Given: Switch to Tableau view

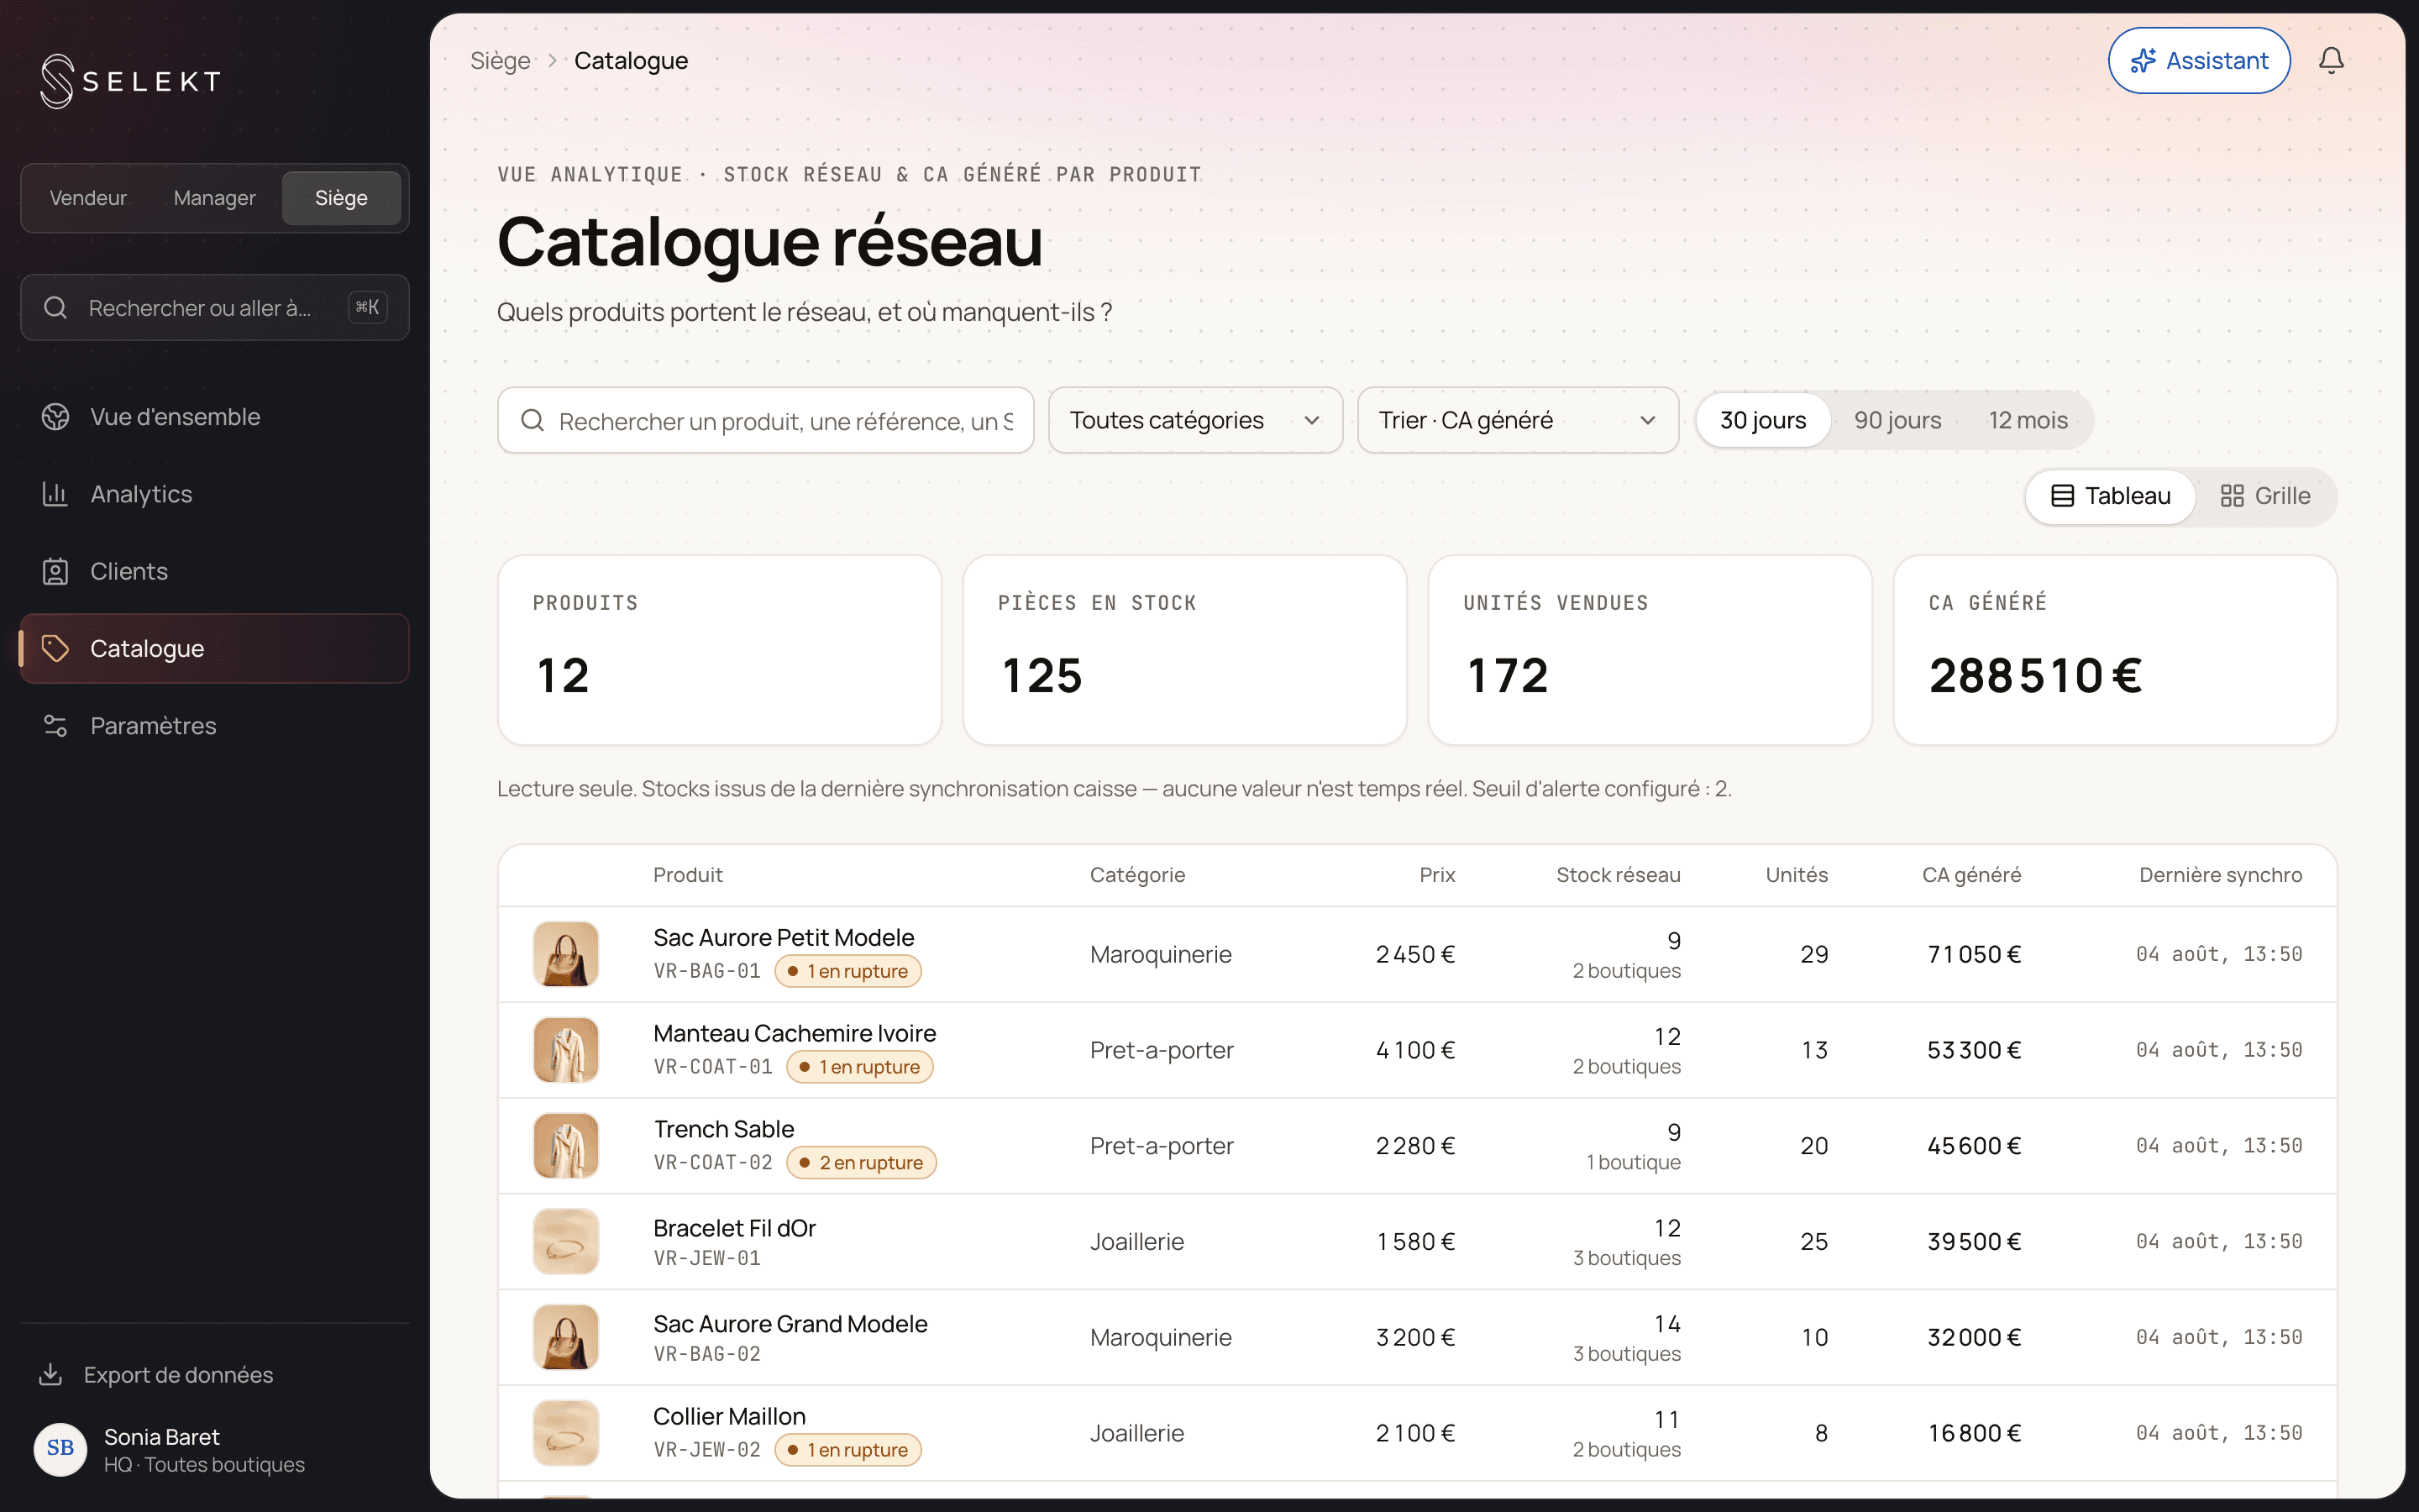Looking at the screenshot, I should point(2110,496).
